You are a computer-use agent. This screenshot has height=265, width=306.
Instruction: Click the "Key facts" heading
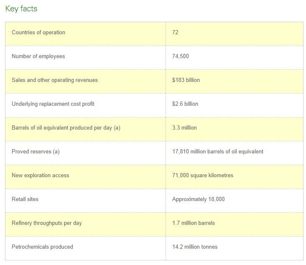(x=21, y=9)
